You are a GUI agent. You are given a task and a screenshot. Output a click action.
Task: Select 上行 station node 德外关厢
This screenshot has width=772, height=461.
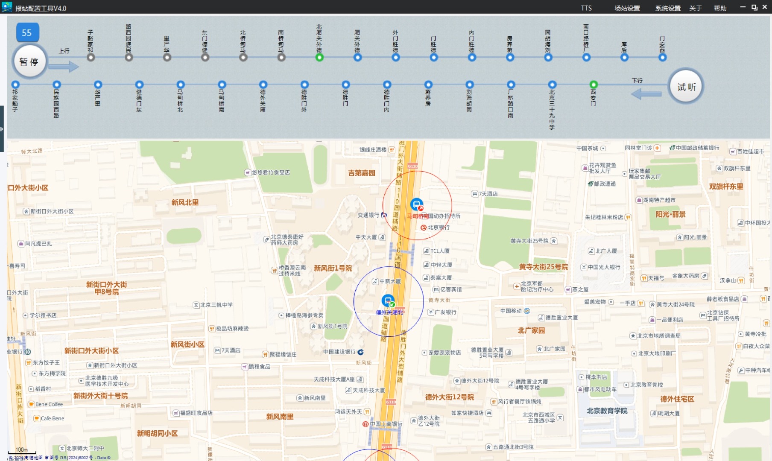tap(357, 57)
